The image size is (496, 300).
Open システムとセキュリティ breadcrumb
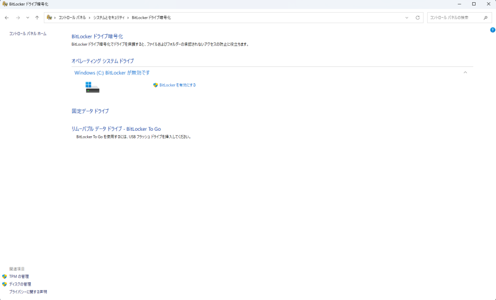coord(109,18)
